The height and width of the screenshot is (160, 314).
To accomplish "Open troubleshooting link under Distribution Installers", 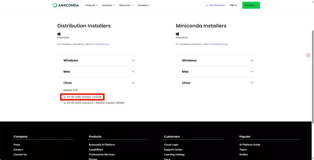I will (101, 44).
